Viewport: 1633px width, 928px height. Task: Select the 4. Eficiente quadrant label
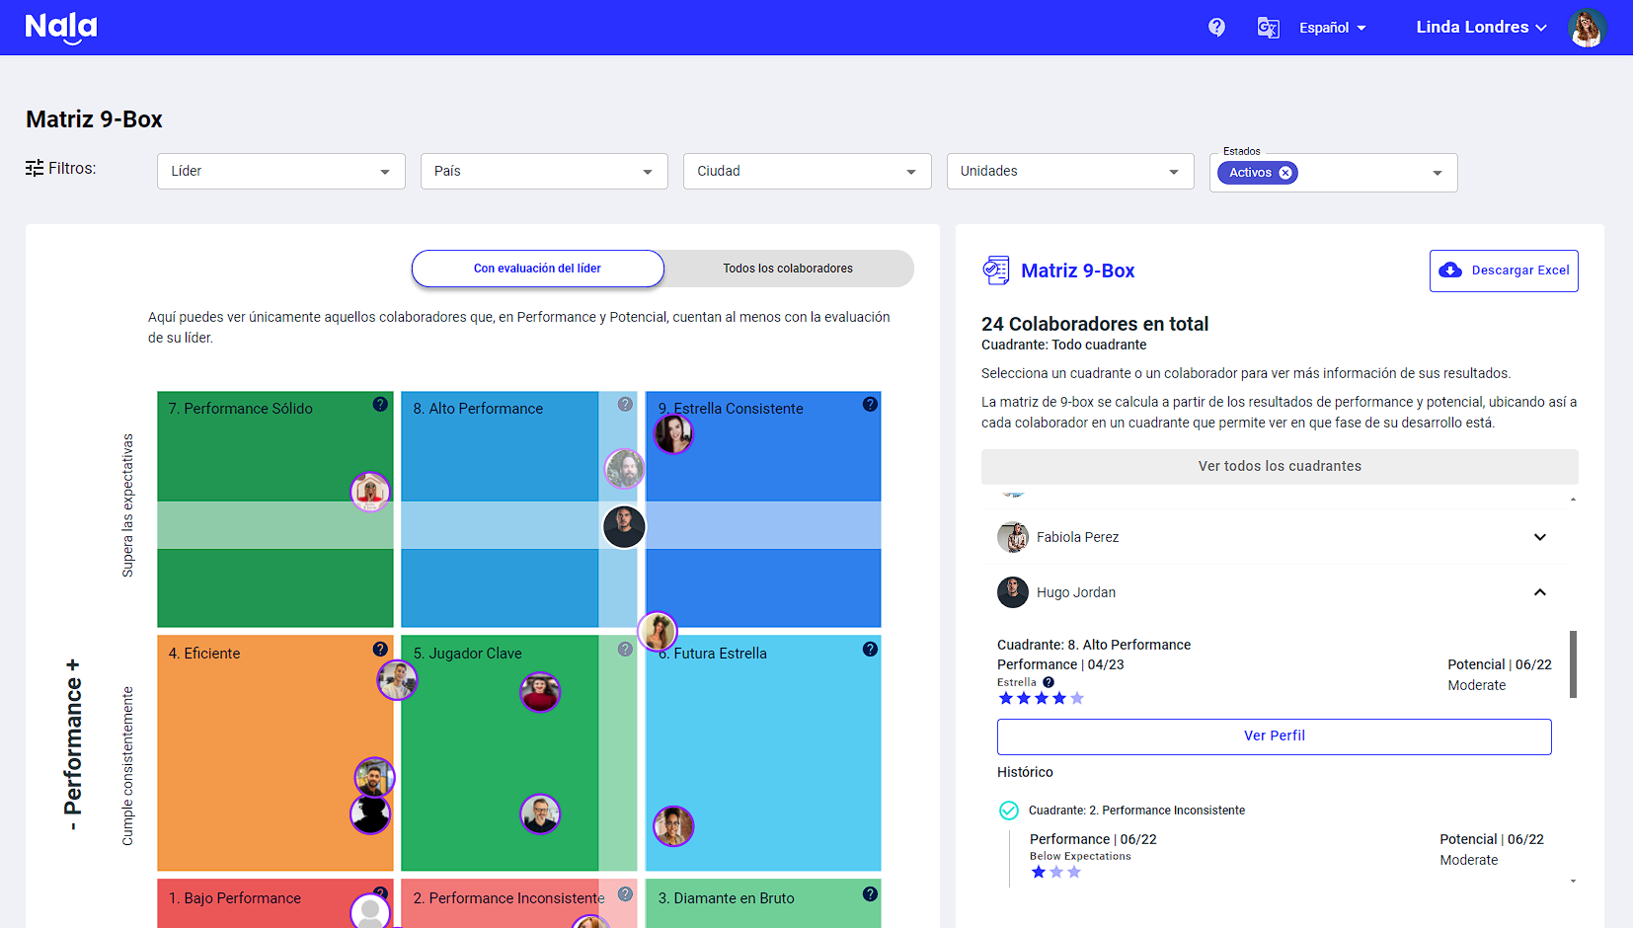(204, 654)
